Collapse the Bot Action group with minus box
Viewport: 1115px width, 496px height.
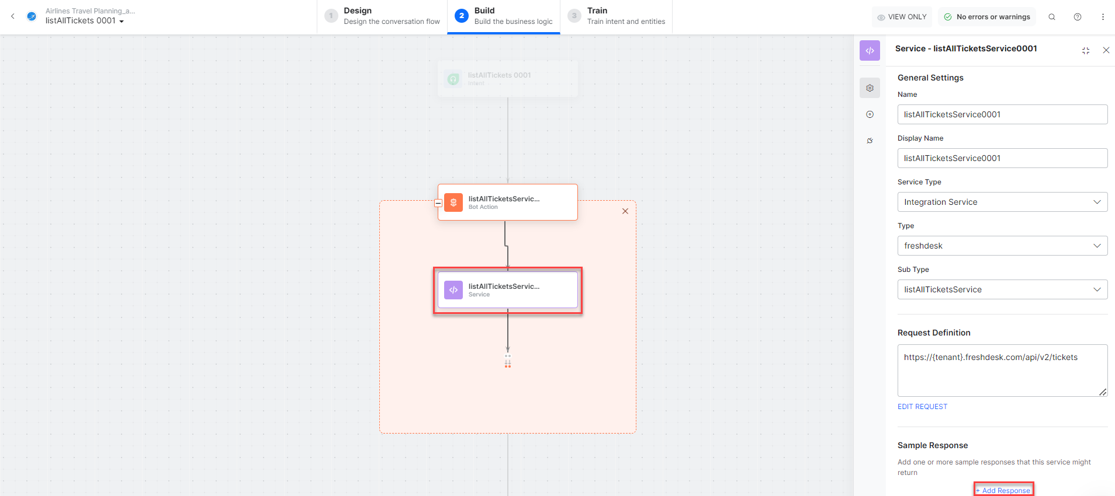pos(438,203)
